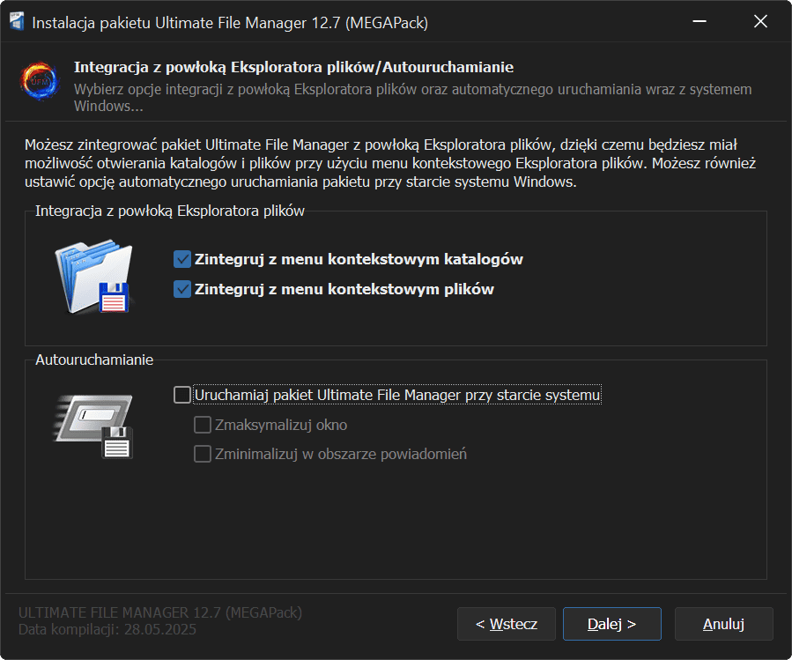Cancel installation with the 'Anuluj' button

(x=723, y=624)
